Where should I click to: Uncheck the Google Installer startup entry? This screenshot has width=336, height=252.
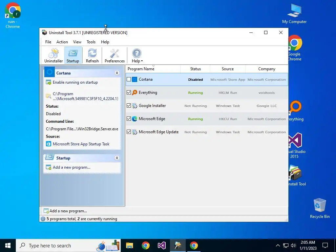[129, 106]
